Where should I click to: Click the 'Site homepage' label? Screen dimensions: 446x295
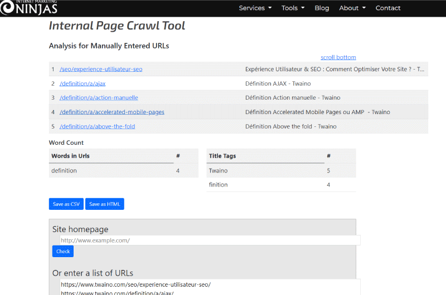pos(80,229)
